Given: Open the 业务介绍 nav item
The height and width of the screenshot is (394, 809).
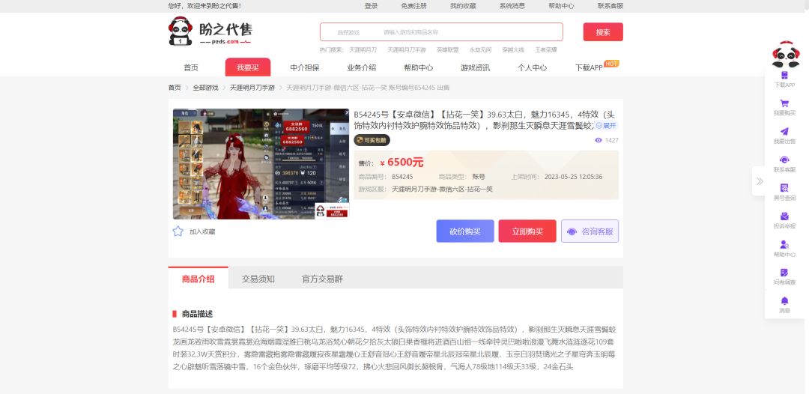Looking at the screenshot, I should point(361,67).
